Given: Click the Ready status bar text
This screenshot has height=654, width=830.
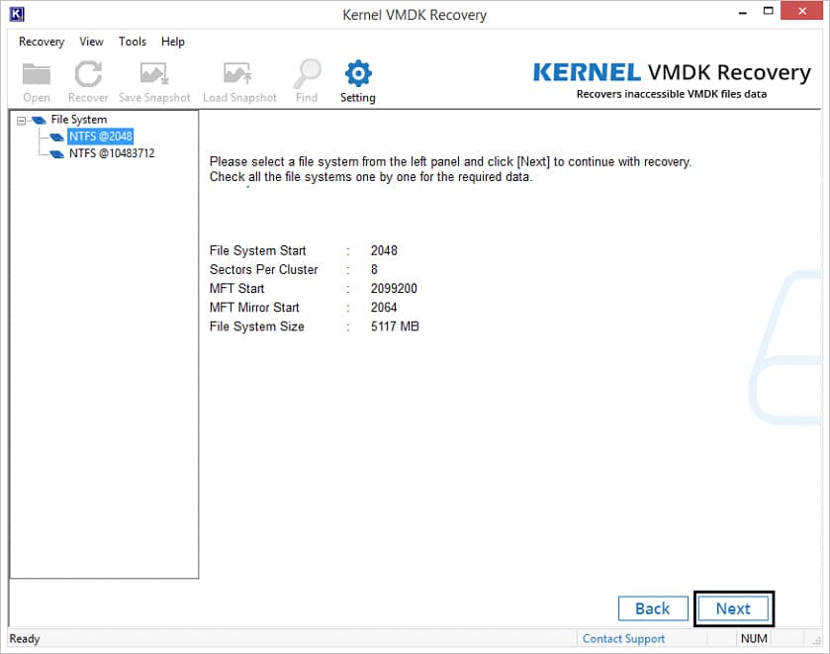Looking at the screenshot, I should coord(25,638).
